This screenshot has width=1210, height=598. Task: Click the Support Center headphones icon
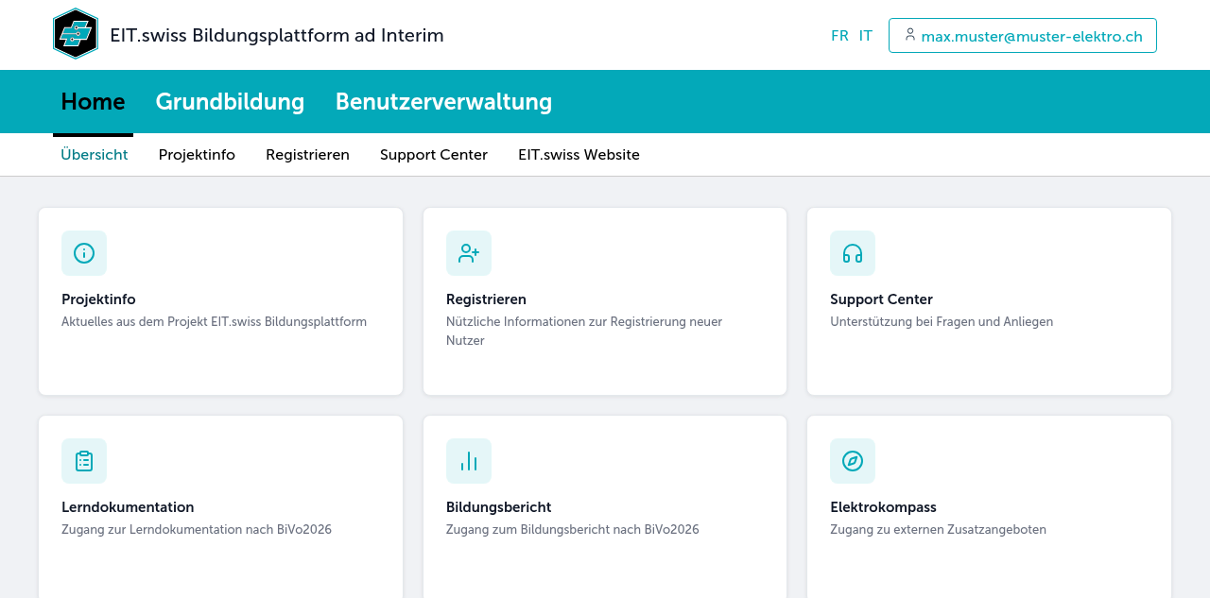(853, 253)
